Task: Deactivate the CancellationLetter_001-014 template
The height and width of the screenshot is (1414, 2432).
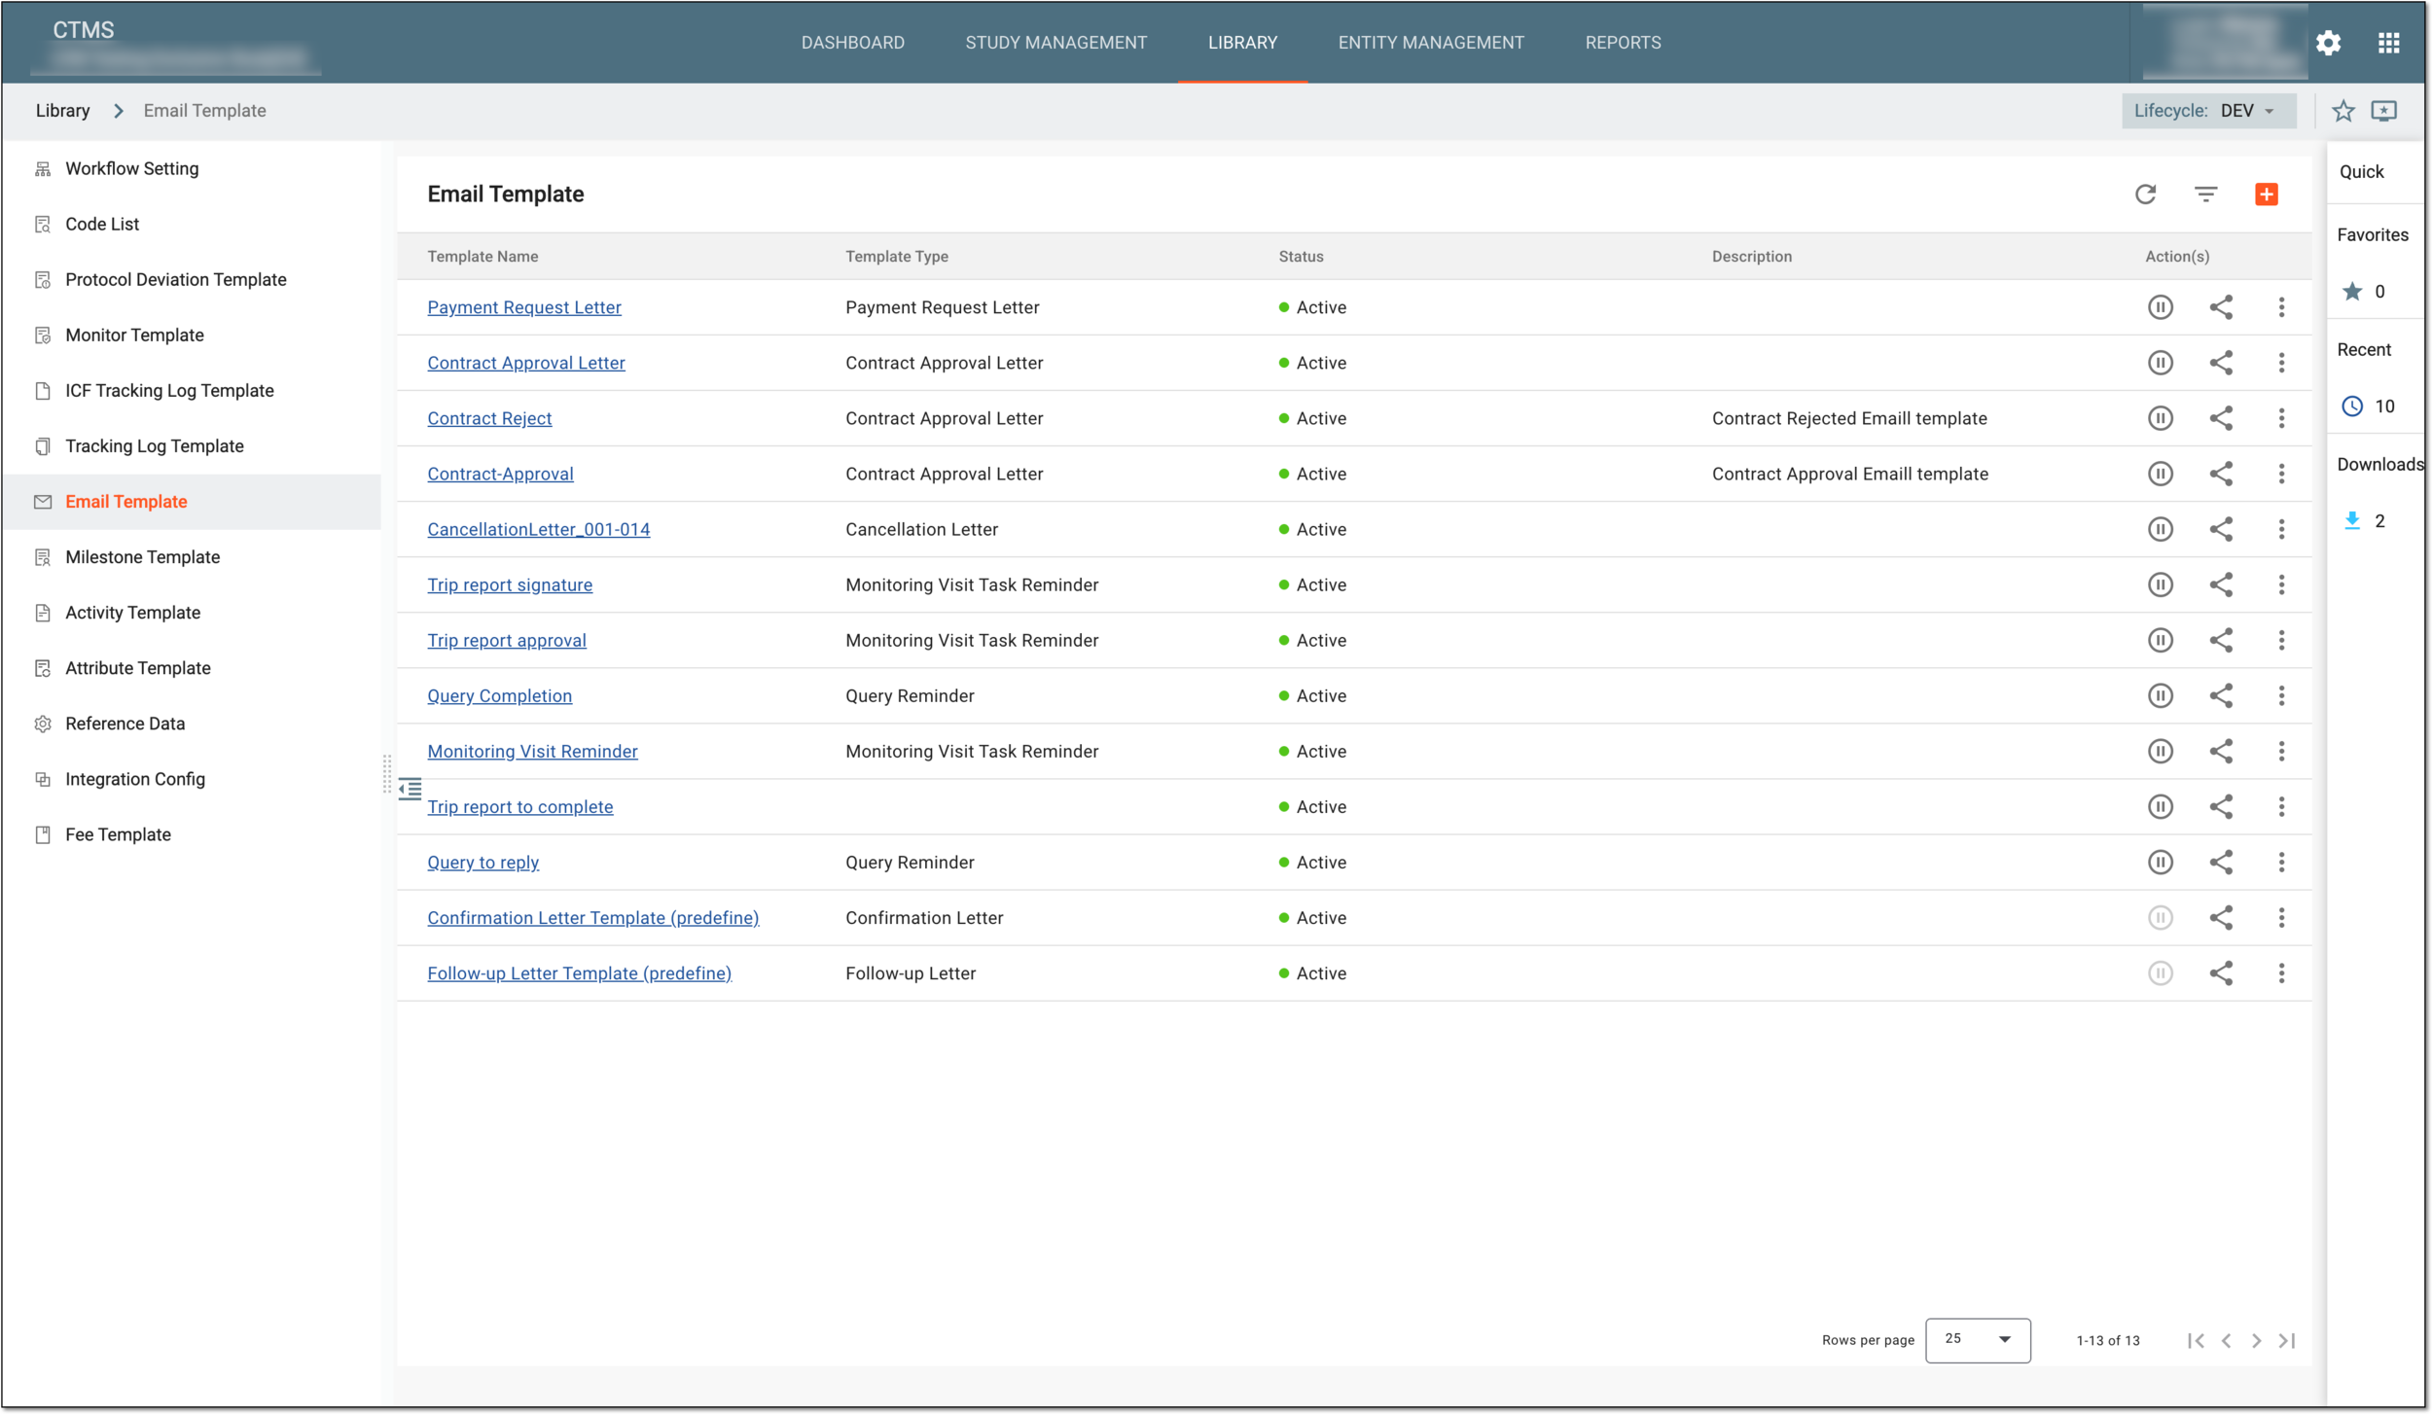Action: tap(2160, 529)
